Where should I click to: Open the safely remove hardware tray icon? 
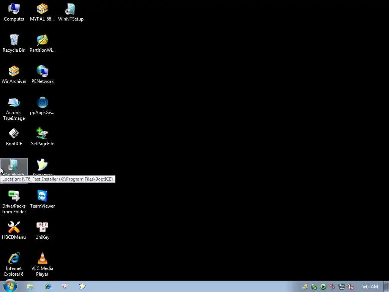[x=314, y=287]
